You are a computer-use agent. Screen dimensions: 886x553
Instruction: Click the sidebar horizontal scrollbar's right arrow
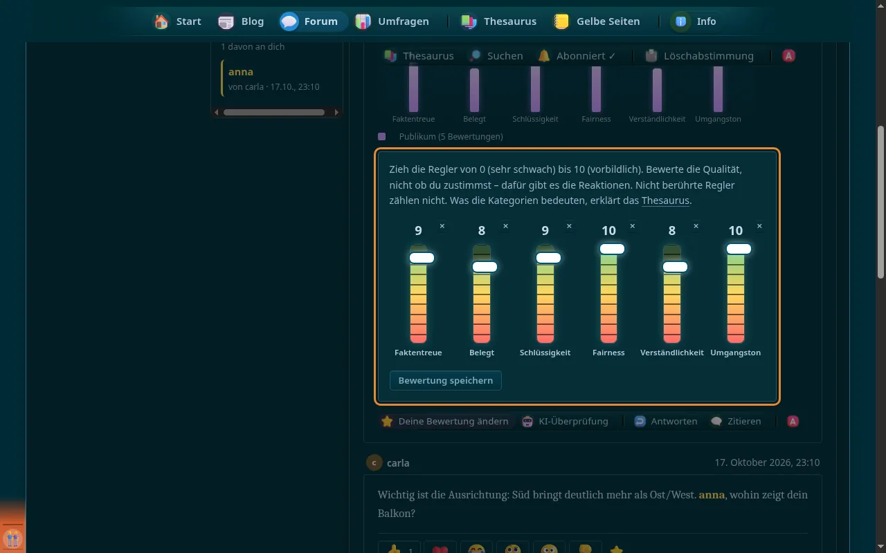(337, 112)
